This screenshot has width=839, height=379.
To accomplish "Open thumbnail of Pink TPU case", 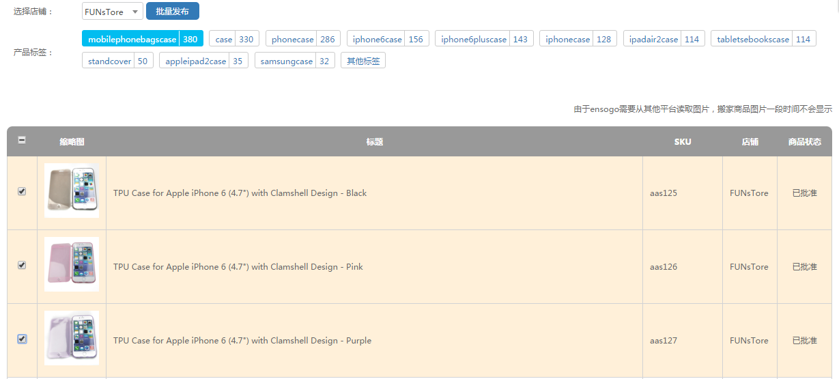I will click(72, 264).
